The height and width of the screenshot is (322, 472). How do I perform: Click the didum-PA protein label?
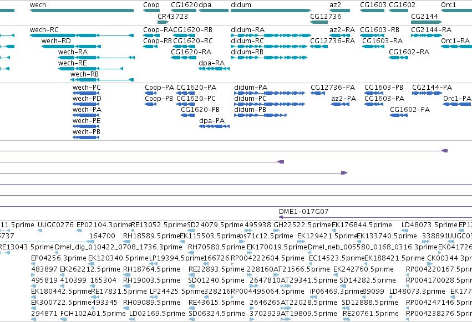[251, 88]
